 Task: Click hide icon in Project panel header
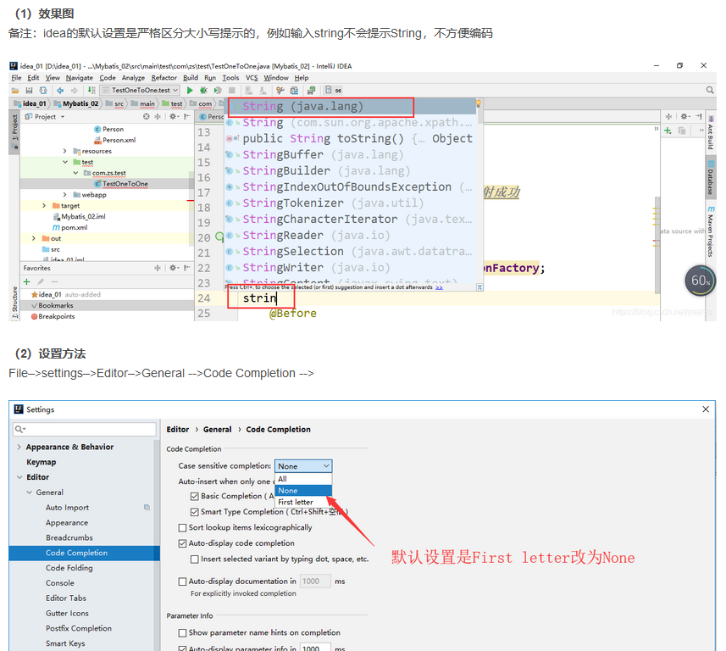pos(187,117)
